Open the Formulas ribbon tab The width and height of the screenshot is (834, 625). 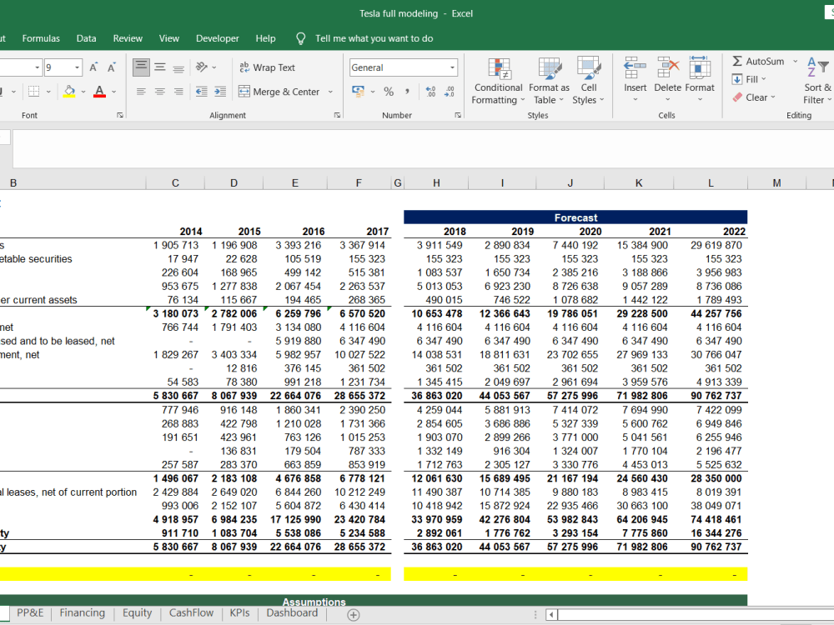[x=41, y=38]
